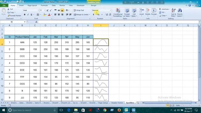Switch to Page Setup sheet tab
Image resolution: width=201 pixels, height=113 pixels.
click(103, 103)
